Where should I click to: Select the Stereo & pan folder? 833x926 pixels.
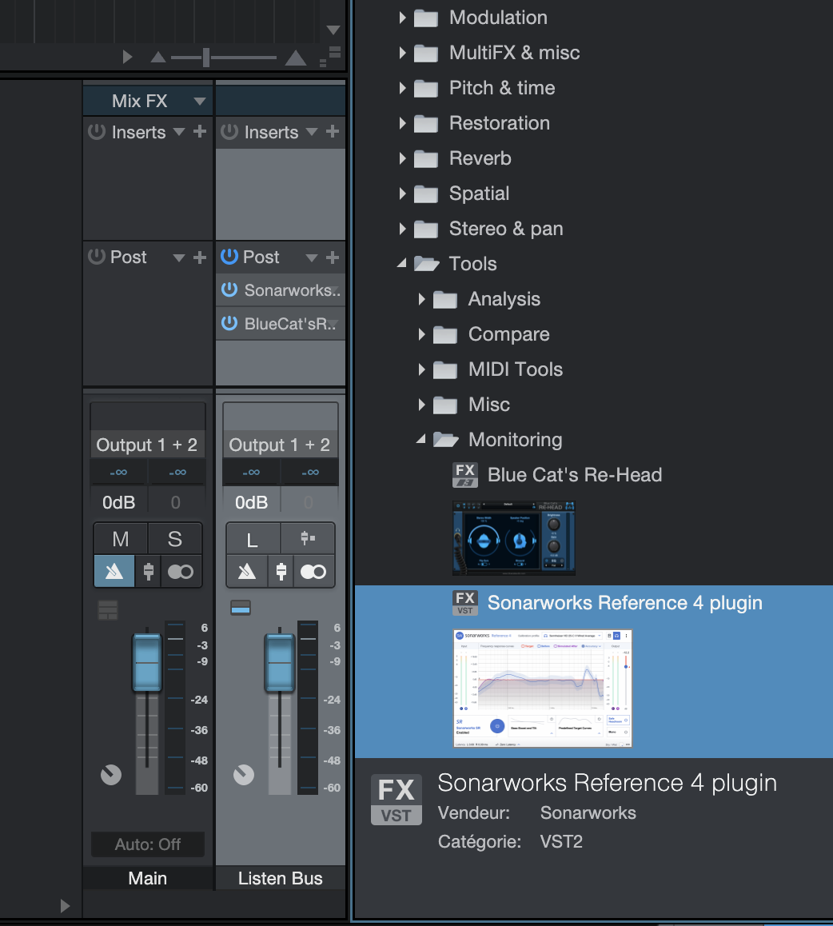(x=506, y=229)
